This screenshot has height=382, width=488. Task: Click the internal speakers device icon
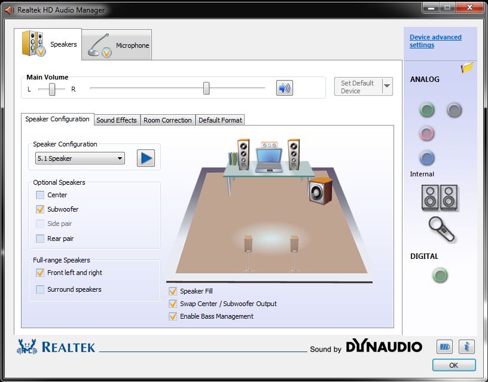440,197
